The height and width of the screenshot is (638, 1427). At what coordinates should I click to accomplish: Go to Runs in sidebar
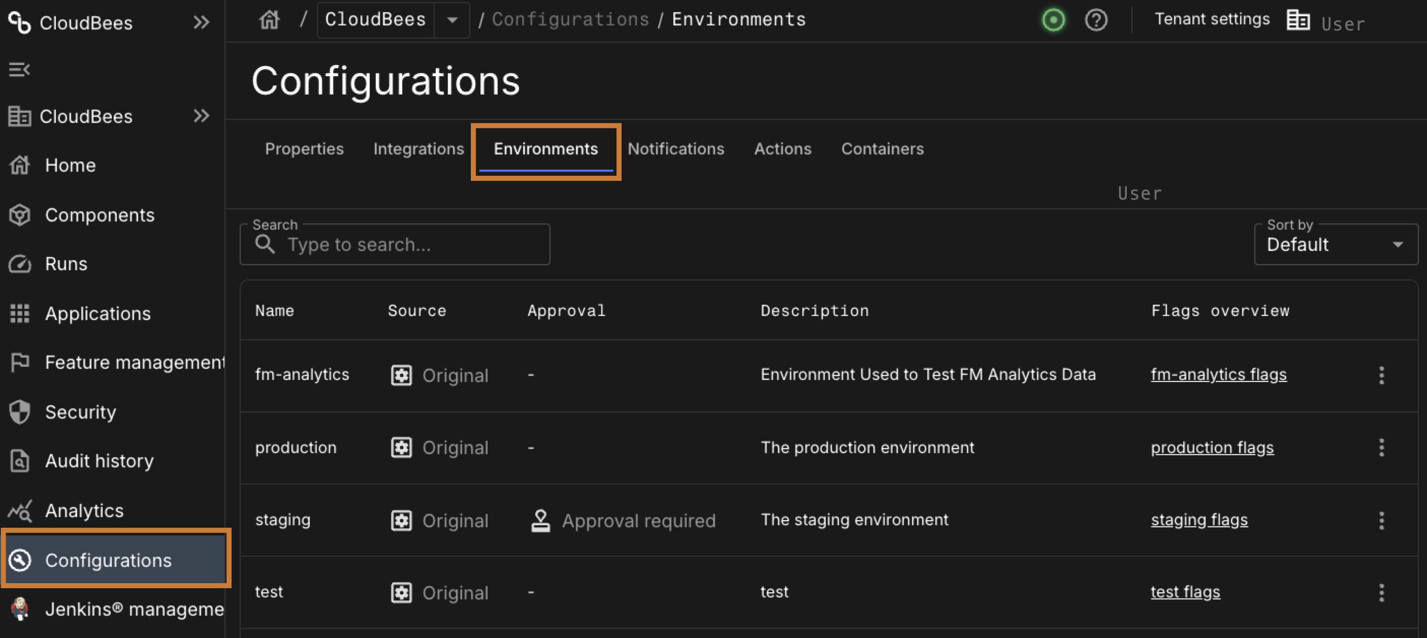[x=66, y=264]
